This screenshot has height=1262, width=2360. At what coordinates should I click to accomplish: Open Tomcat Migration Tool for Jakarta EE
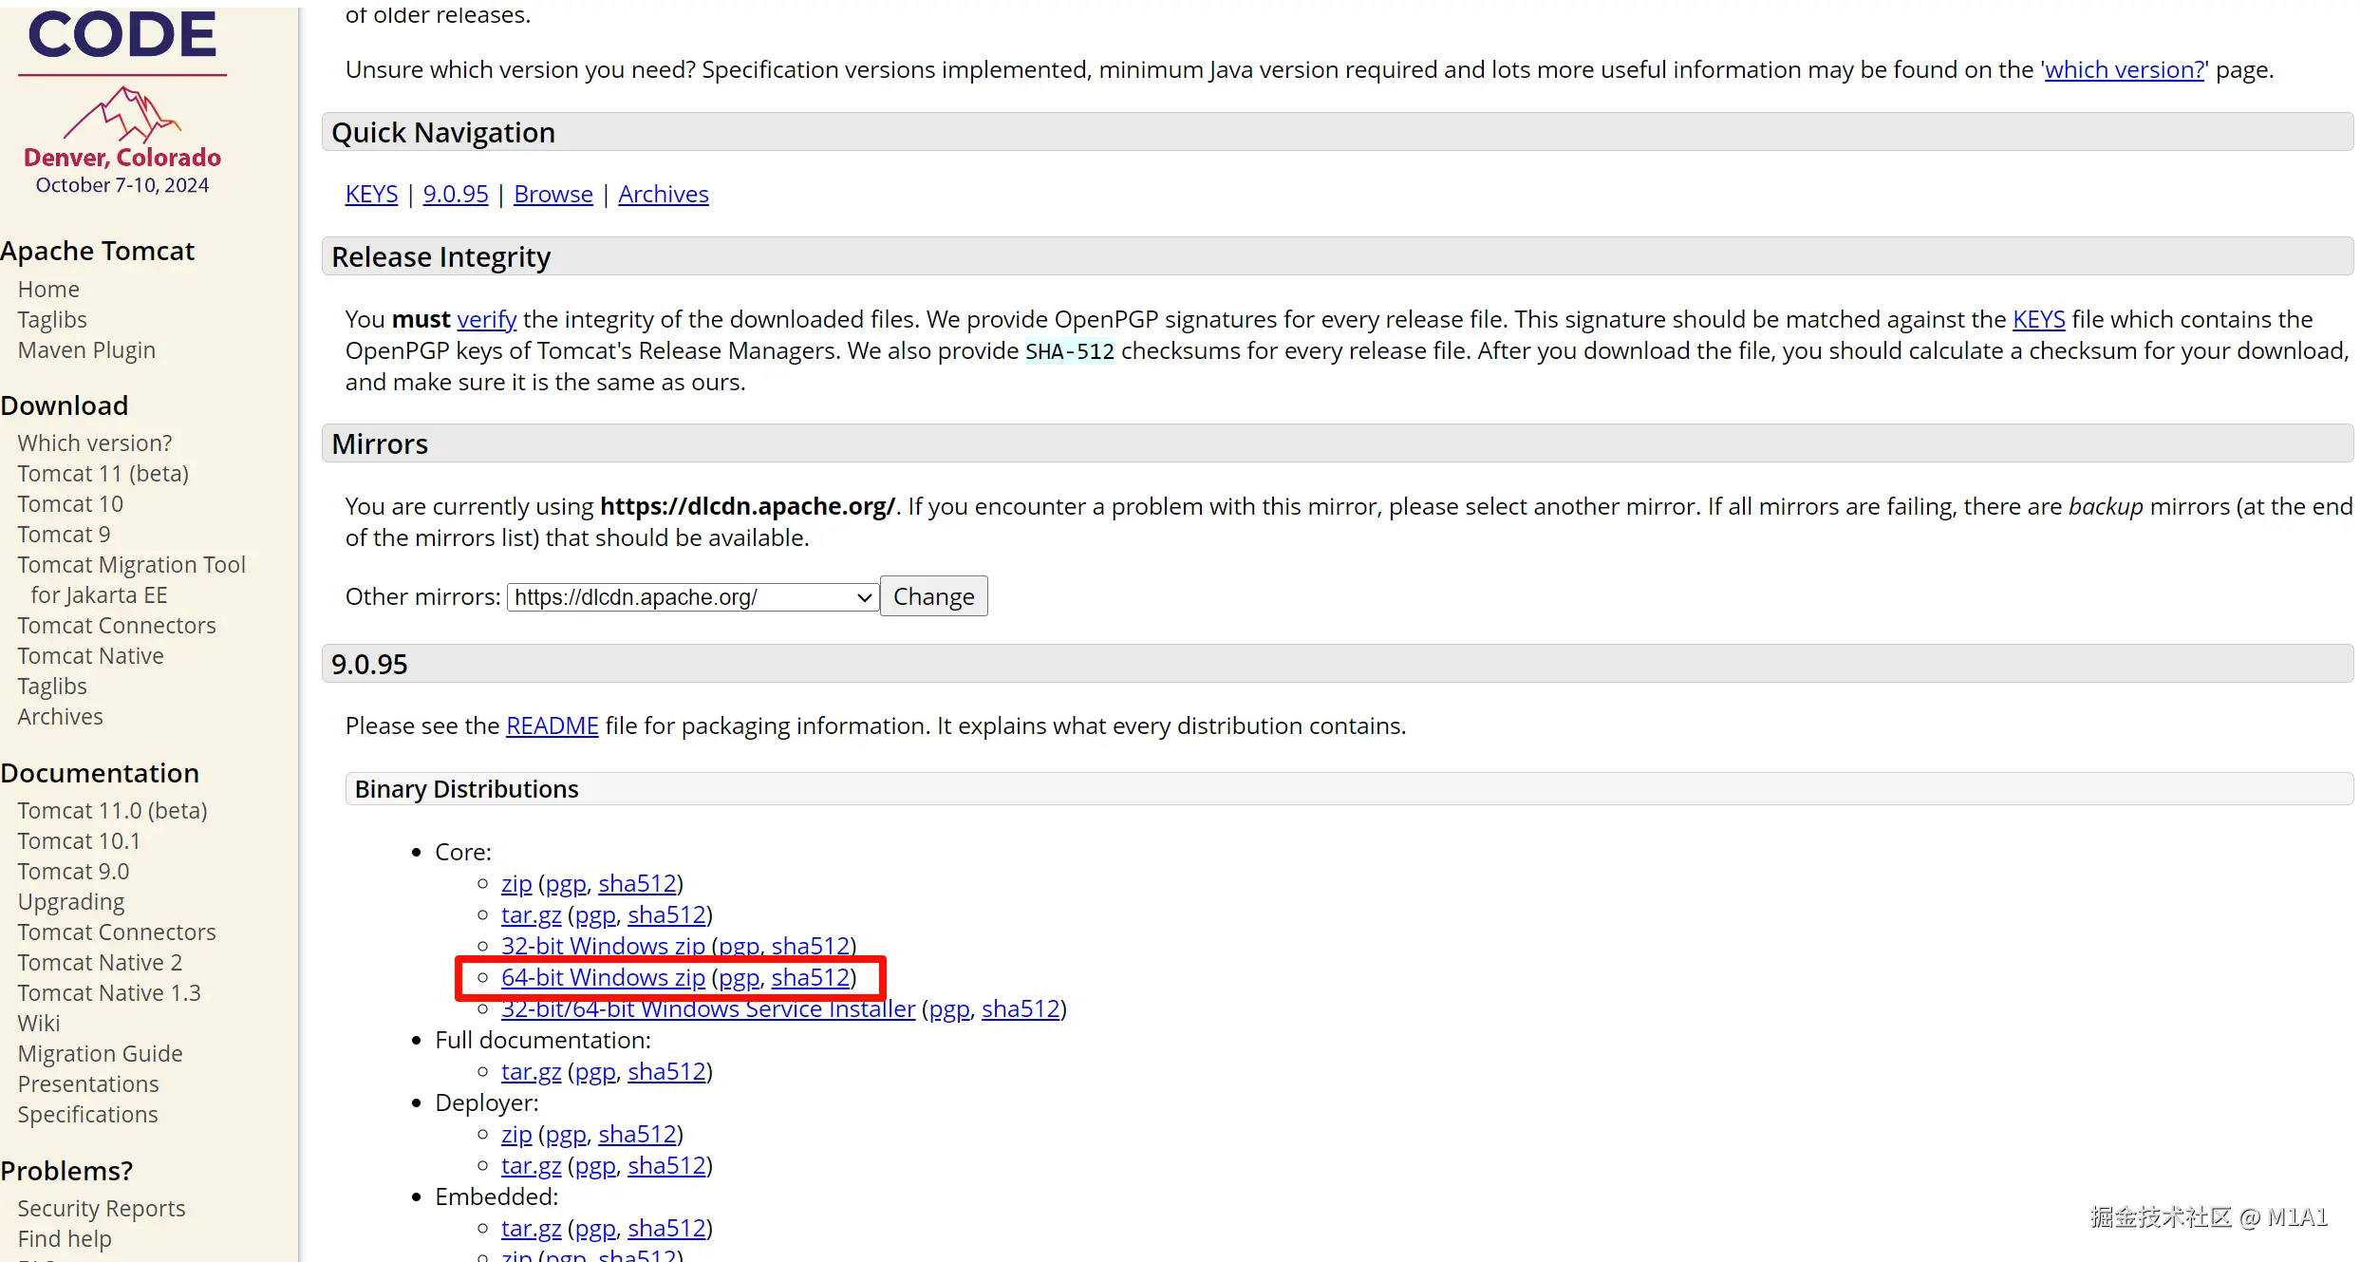coord(131,564)
